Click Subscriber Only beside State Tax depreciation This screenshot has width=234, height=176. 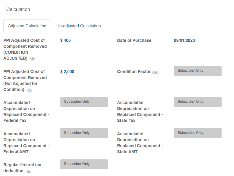click(198, 102)
